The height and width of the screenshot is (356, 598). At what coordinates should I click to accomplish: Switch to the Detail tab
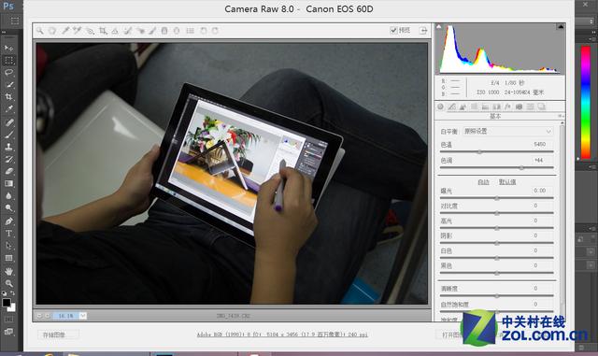463,107
